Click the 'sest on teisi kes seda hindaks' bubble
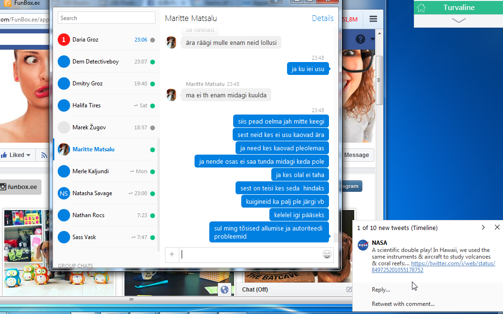Viewport: 503px width, 314px height. point(282,188)
